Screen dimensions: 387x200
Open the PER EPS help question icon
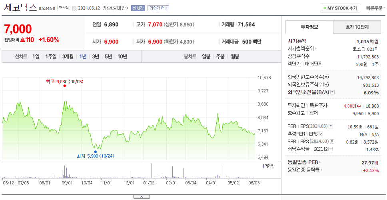[x=331, y=126]
